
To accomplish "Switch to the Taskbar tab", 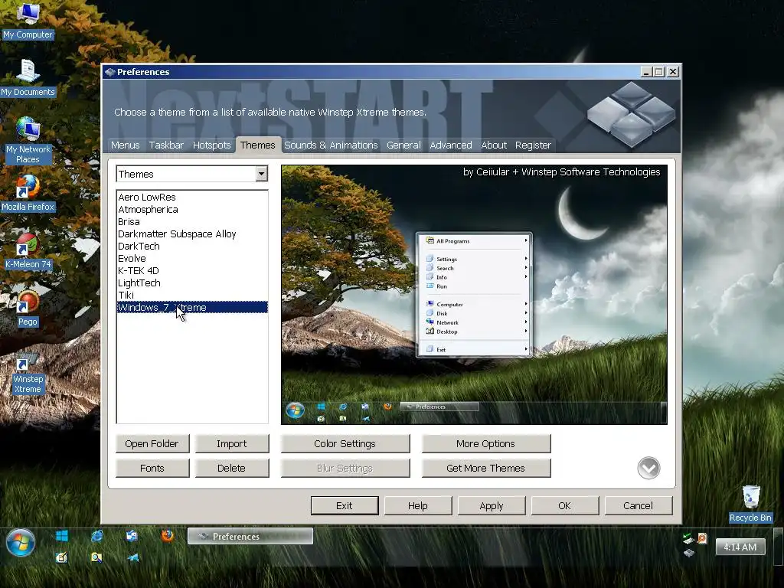I will (x=166, y=145).
